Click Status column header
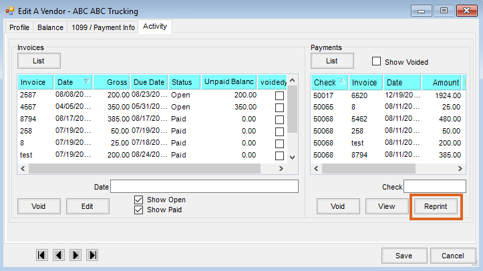 (x=184, y=82)
